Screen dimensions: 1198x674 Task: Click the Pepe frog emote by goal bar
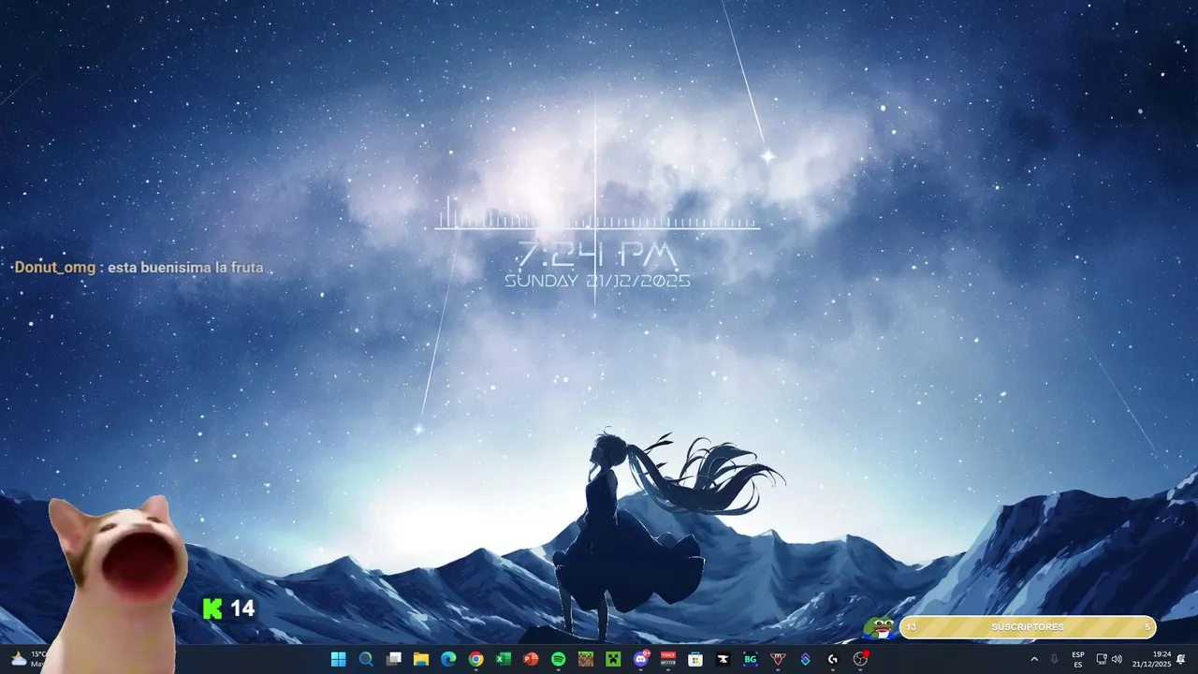click(x=880, y=627)
